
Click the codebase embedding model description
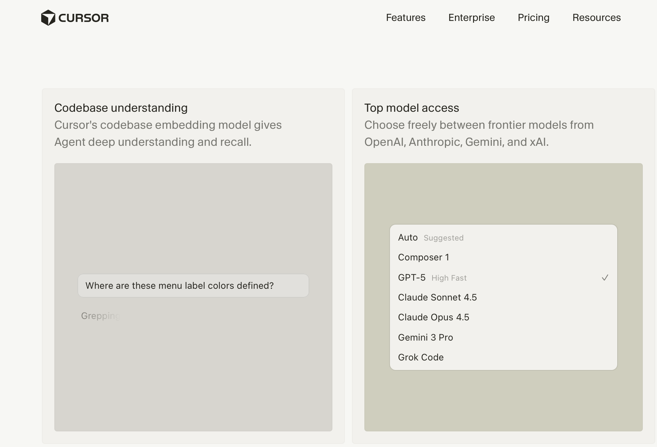(x=168, y=133)
